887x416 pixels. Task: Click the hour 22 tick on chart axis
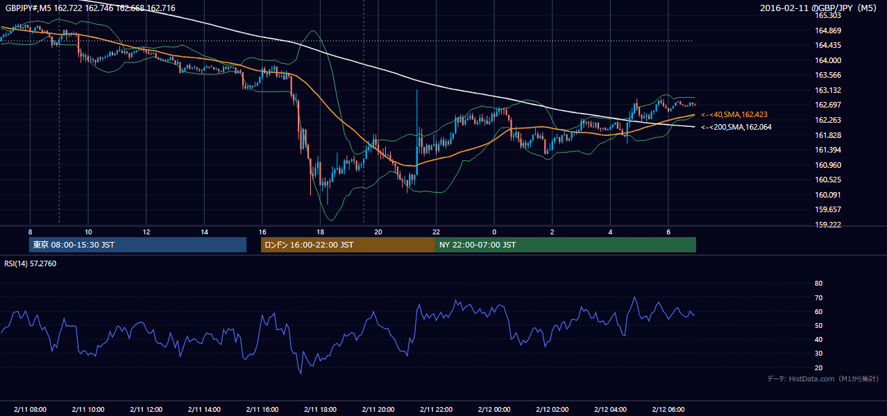tap(436, 232)
